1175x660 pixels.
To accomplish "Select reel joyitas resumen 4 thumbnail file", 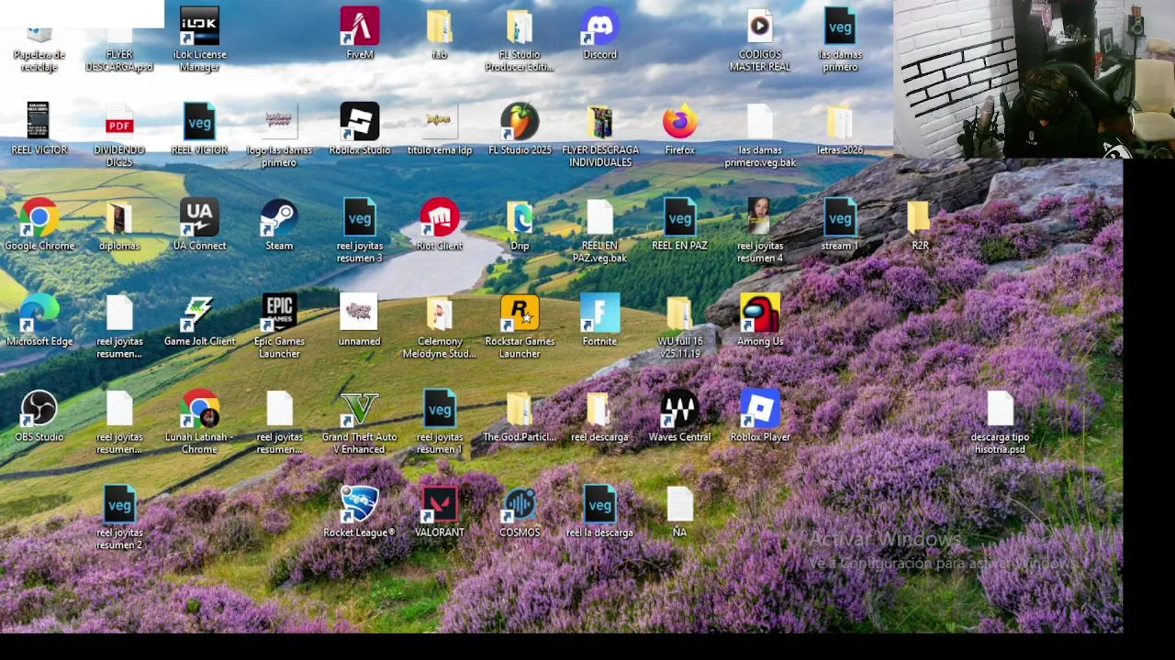I will click(759, 218).
